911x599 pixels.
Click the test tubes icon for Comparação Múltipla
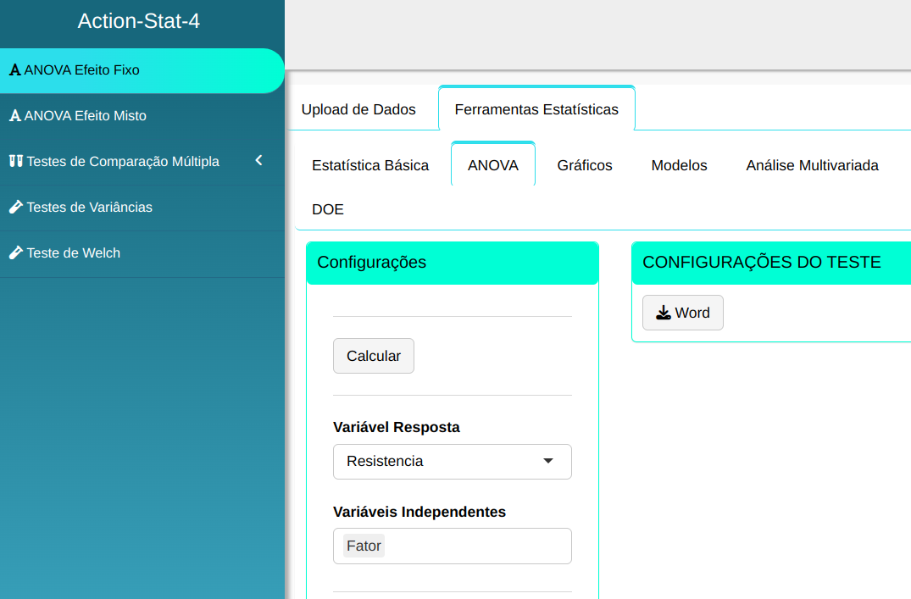pos(15,161)
